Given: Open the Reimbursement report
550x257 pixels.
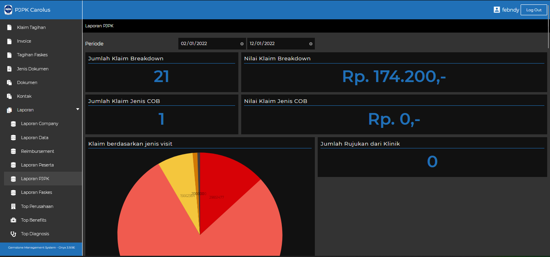Looking at the screenshot, I should 37,151.
